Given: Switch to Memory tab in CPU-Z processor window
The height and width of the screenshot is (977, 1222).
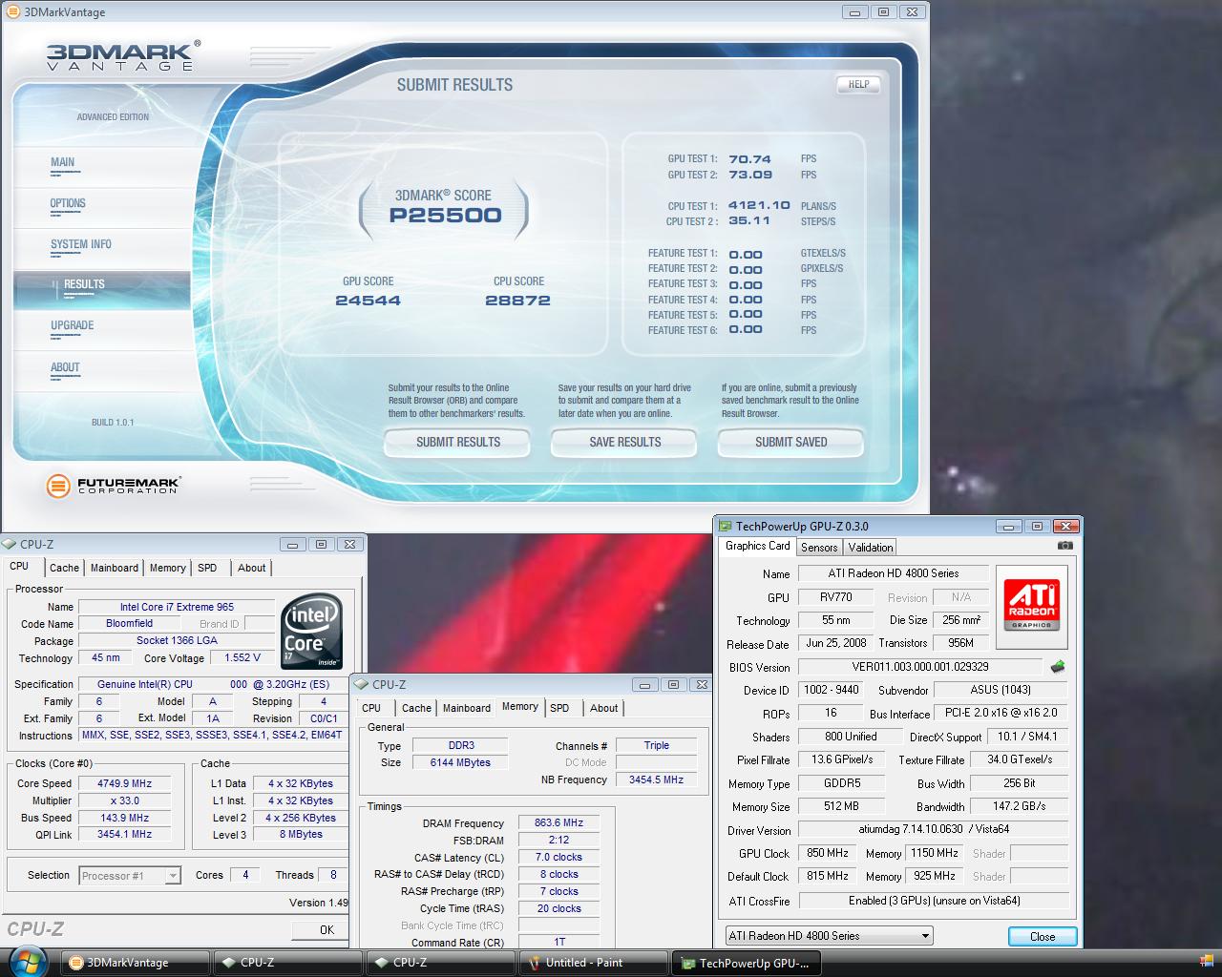Looking at the screenshot, I should click(167, 568).
